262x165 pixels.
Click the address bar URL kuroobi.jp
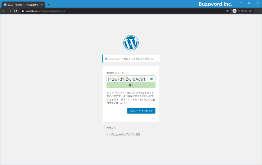45,11
